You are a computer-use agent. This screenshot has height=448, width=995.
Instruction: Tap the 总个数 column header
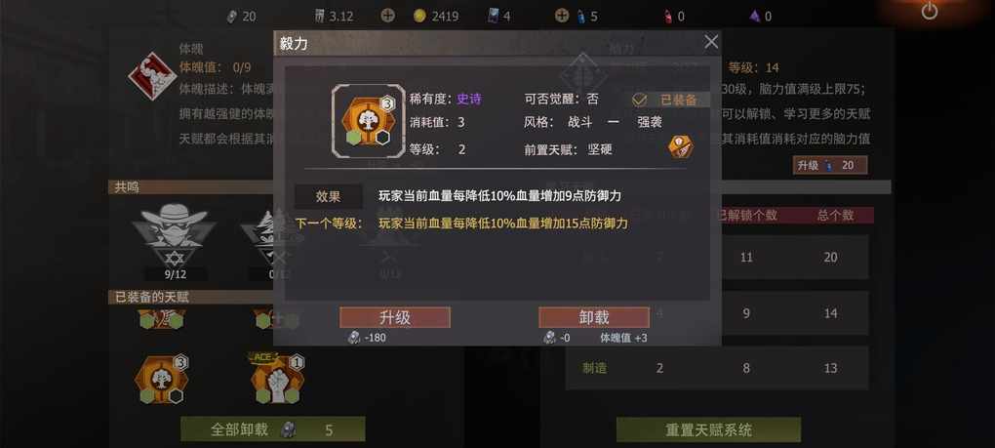pyautogui.click(x=835, y=216)
